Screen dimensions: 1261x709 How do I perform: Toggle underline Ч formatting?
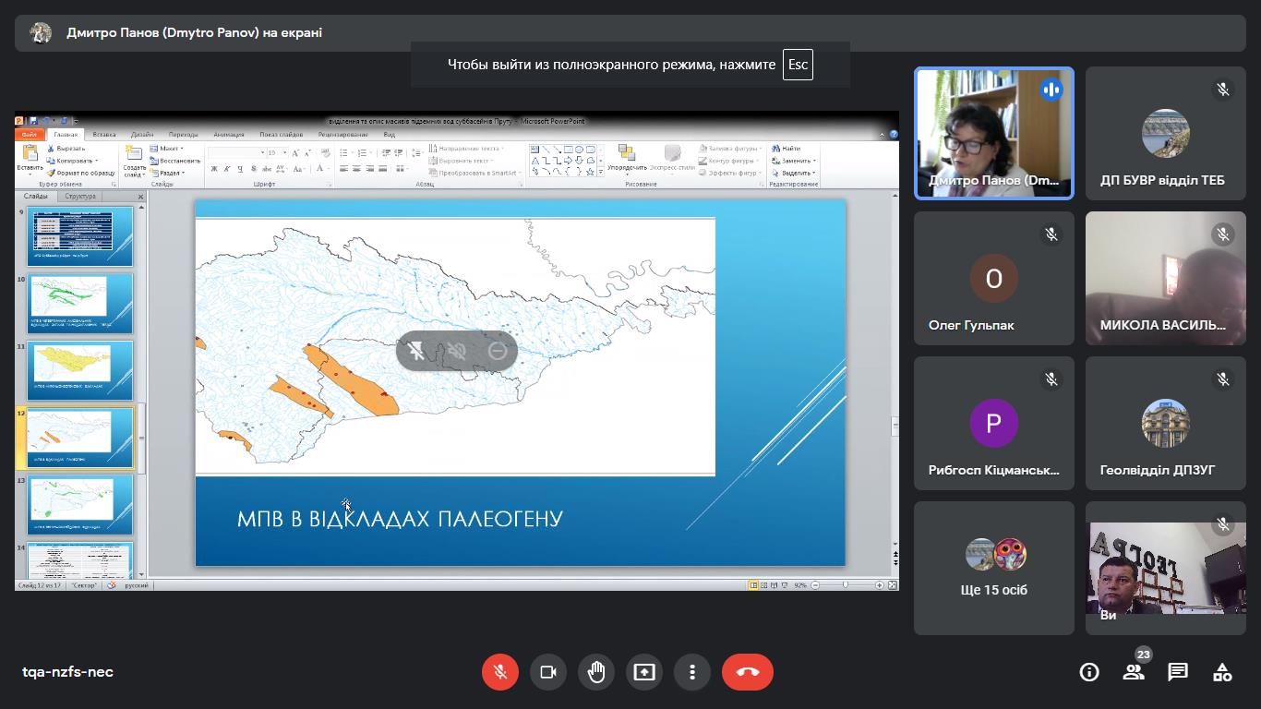[240, 169]
